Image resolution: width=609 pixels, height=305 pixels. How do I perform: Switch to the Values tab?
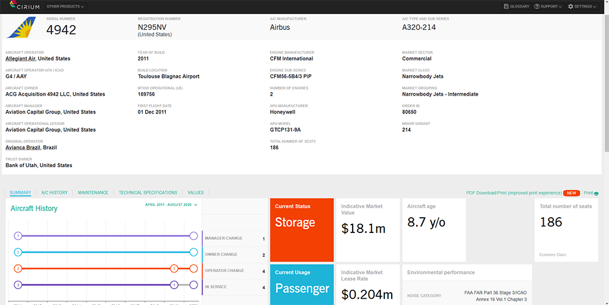(x=195, y=193)
